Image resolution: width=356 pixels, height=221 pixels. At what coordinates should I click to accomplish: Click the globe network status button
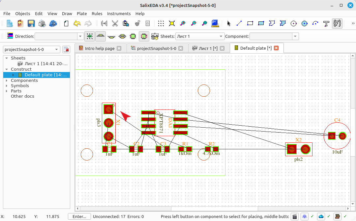(x=305, y=216)
